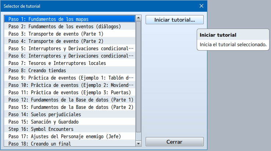Click the list scrollbar up arrow
This screenshot has width=271, height=151.
coord(138,18)
